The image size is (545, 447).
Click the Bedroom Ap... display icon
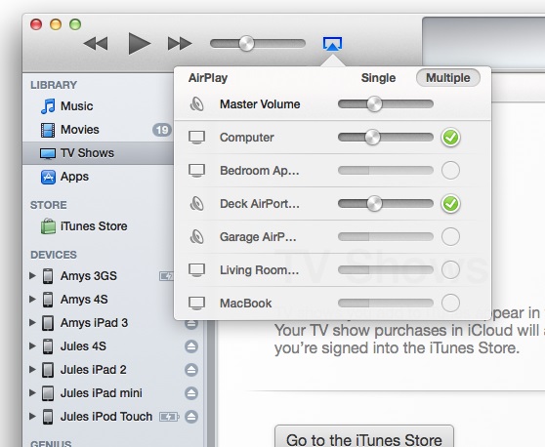196,171
